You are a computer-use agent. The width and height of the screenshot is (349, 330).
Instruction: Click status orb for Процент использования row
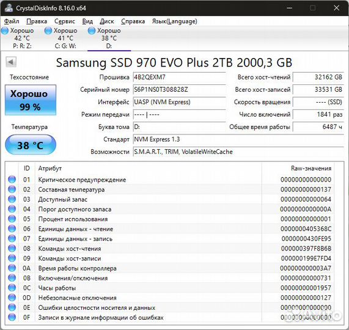point(12,219)
